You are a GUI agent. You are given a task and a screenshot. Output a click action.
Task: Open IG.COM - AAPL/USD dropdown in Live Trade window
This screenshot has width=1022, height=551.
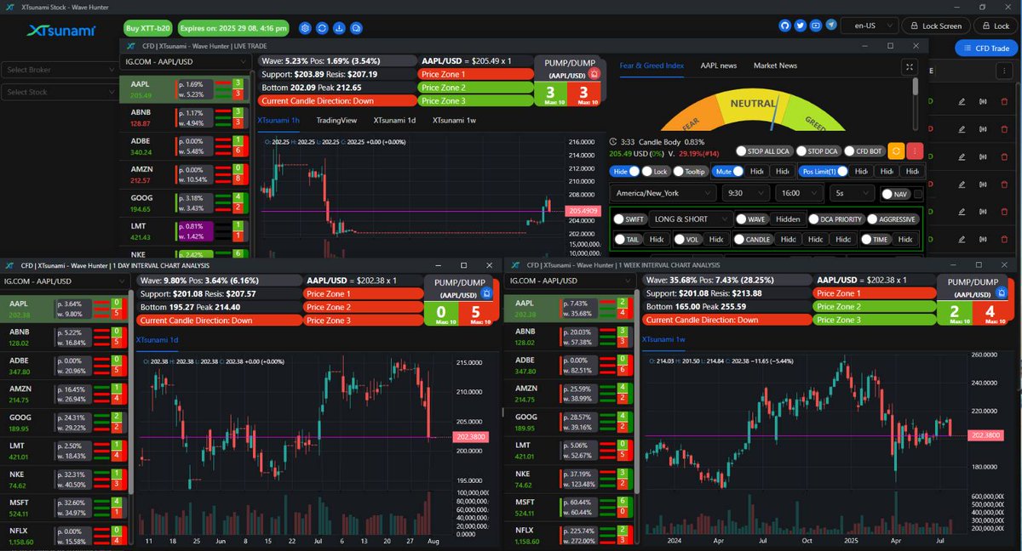click(187, 64)
